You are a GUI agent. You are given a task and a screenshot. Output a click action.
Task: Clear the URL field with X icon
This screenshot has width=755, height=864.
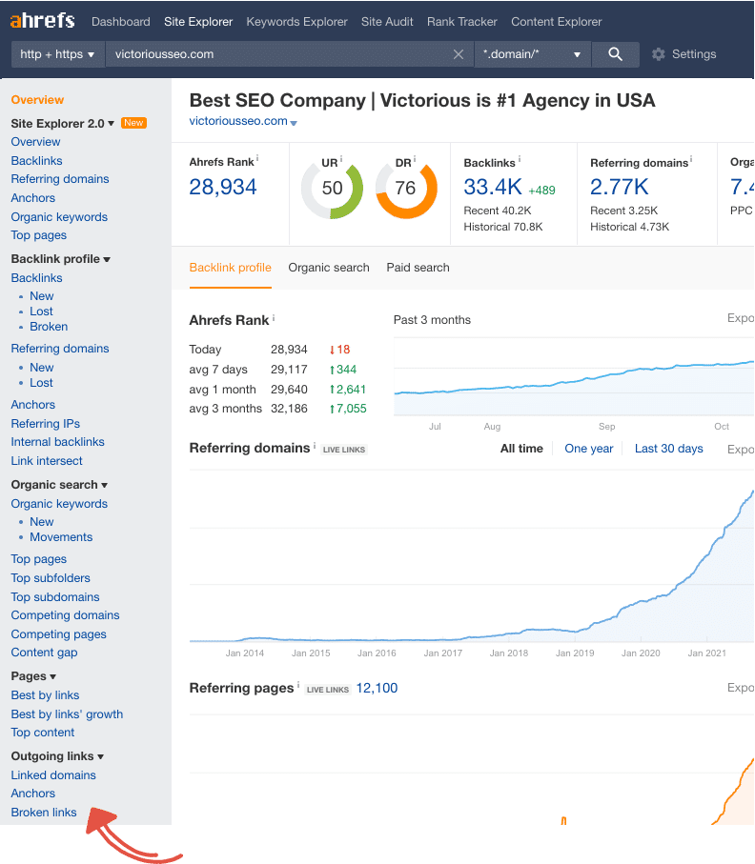(x=459, y=54)
